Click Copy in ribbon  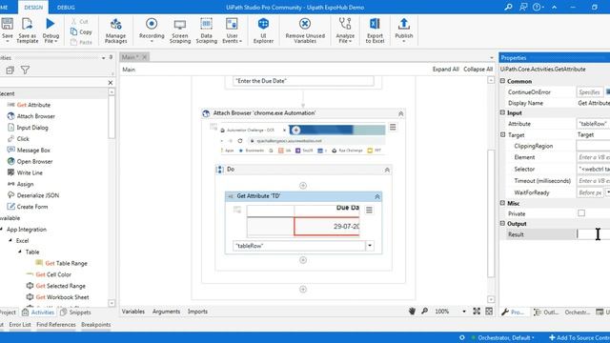click(81, 31)
